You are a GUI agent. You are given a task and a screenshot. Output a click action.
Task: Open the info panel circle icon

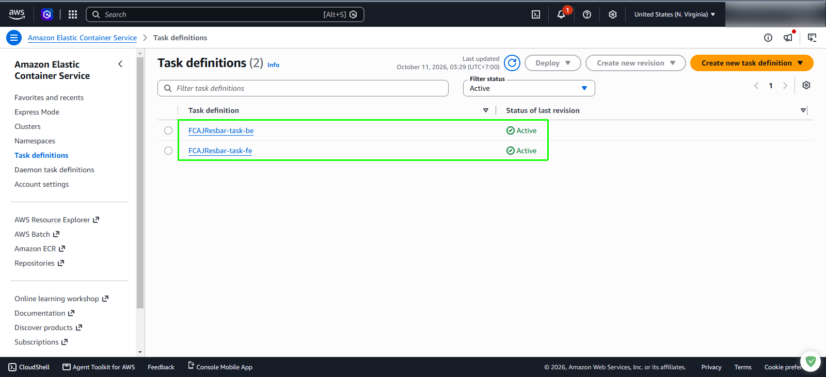768,38
